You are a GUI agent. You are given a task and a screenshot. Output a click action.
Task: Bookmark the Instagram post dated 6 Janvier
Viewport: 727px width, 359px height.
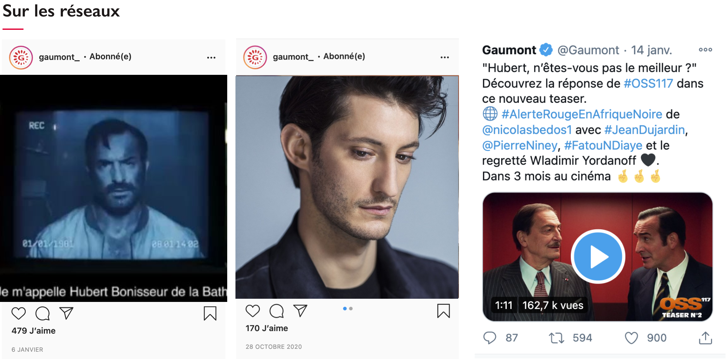coord(210,313)
